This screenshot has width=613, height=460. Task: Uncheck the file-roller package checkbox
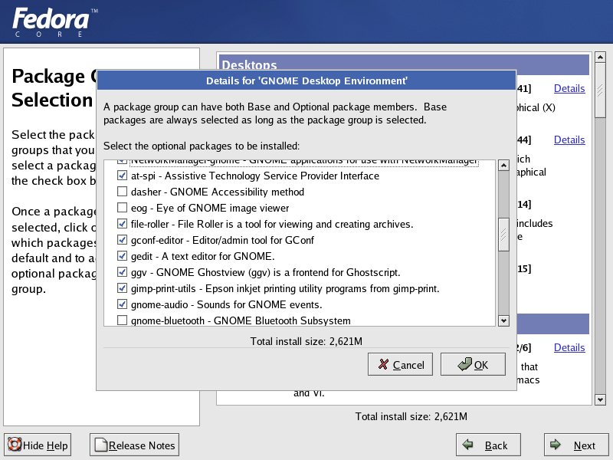[x=123, y=223]
